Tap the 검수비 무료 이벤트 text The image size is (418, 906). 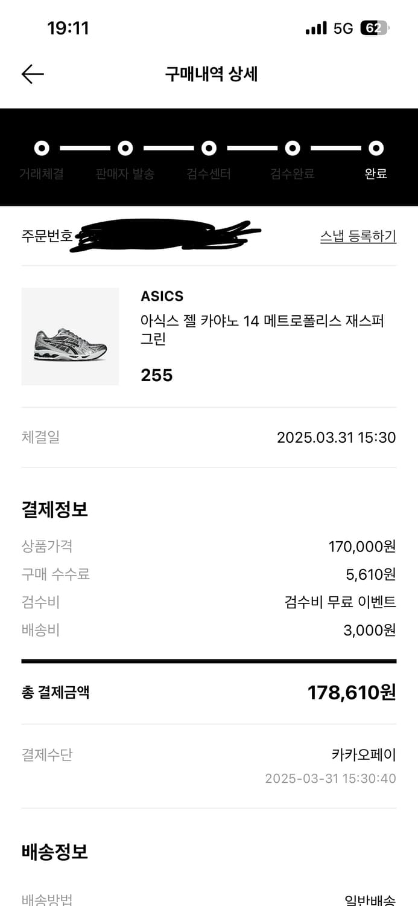tap(340, 602)
